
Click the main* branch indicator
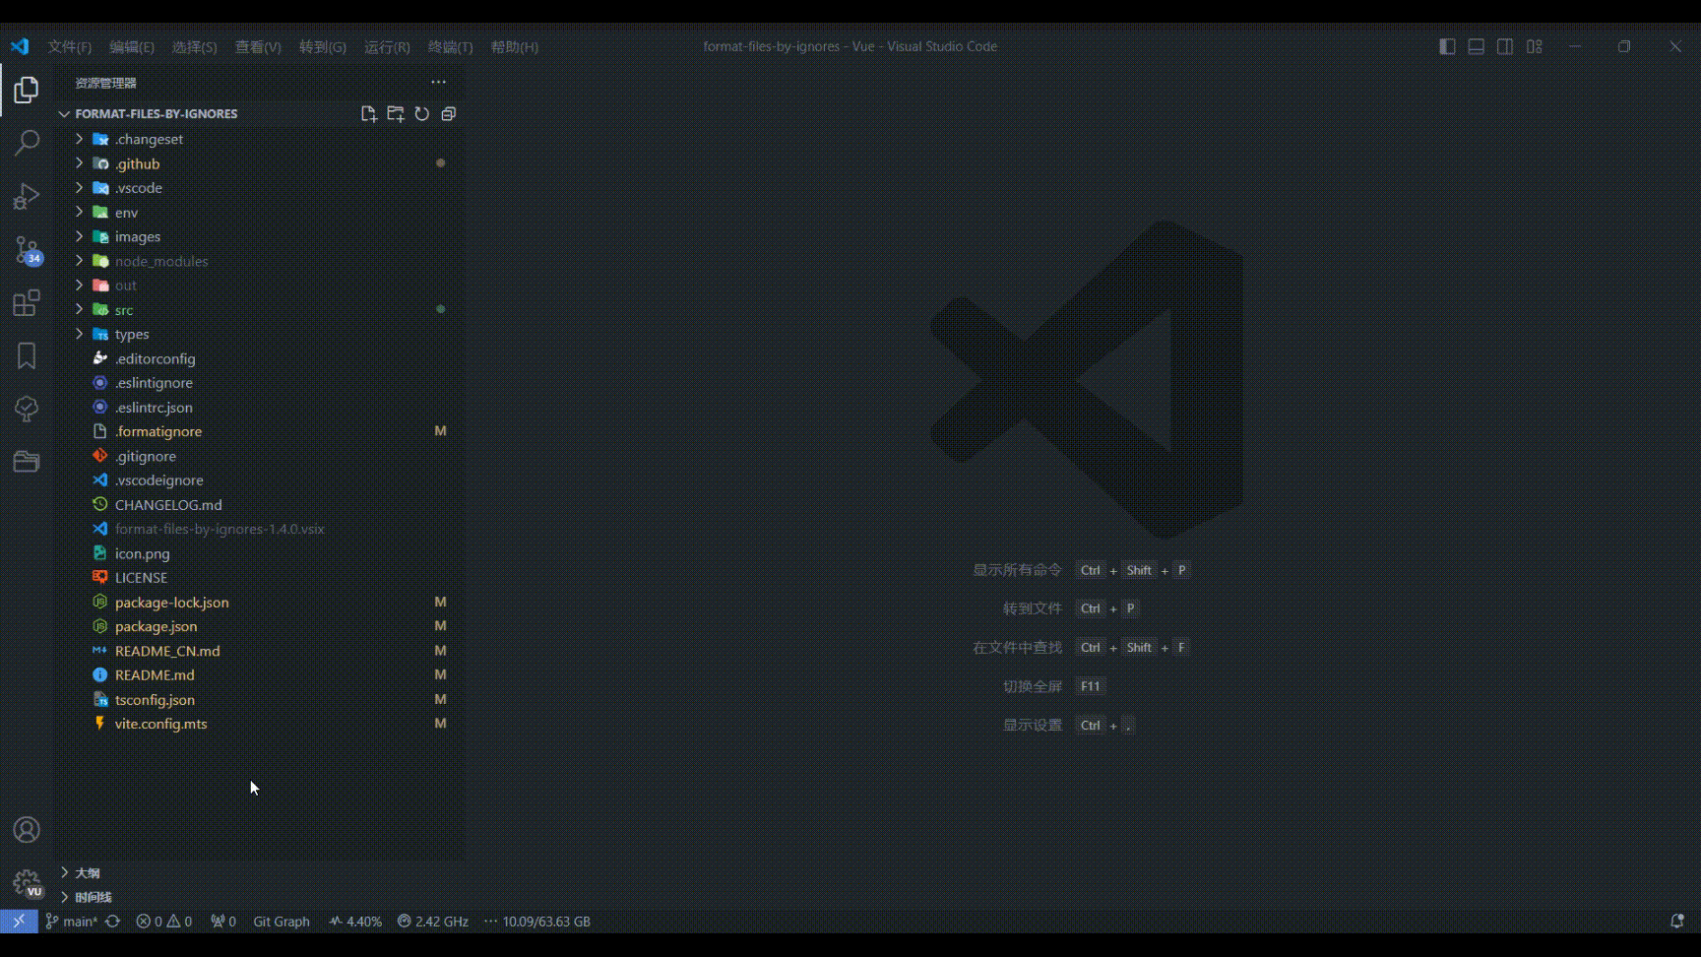pos(72,922)
